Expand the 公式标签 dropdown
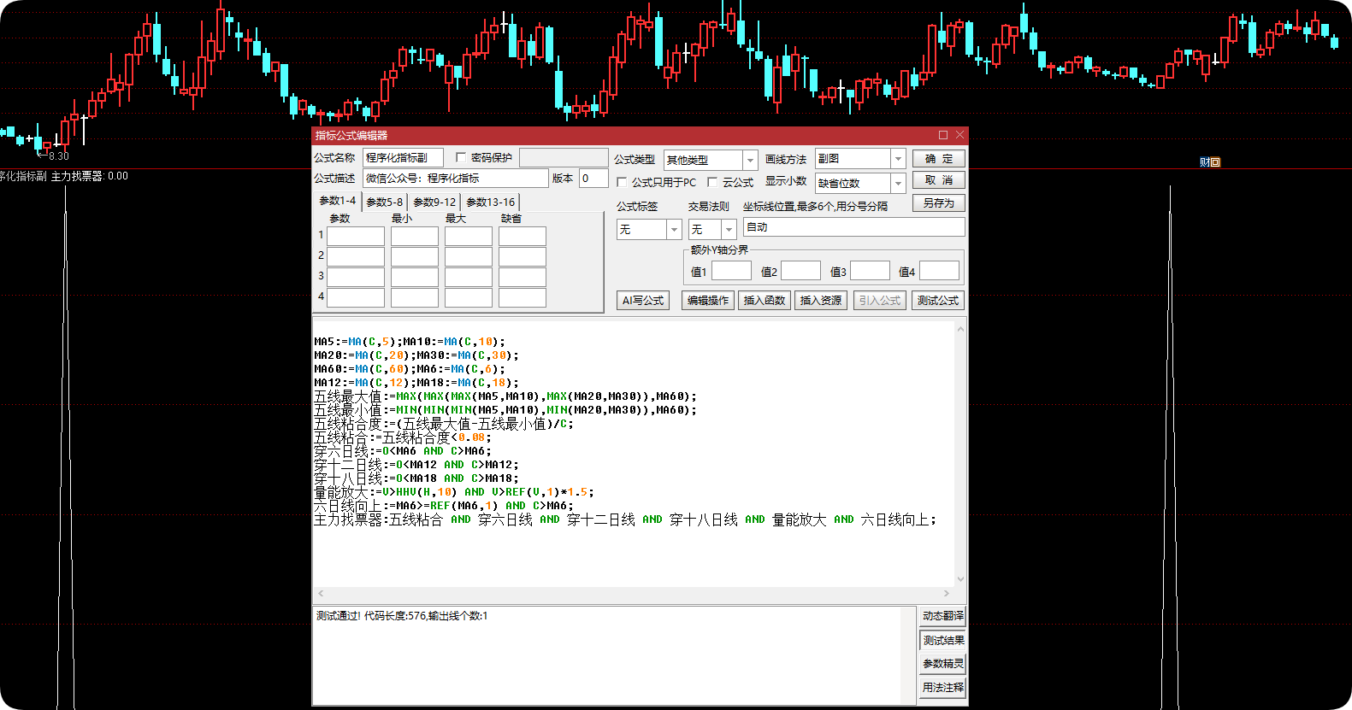 pos(674,230)
